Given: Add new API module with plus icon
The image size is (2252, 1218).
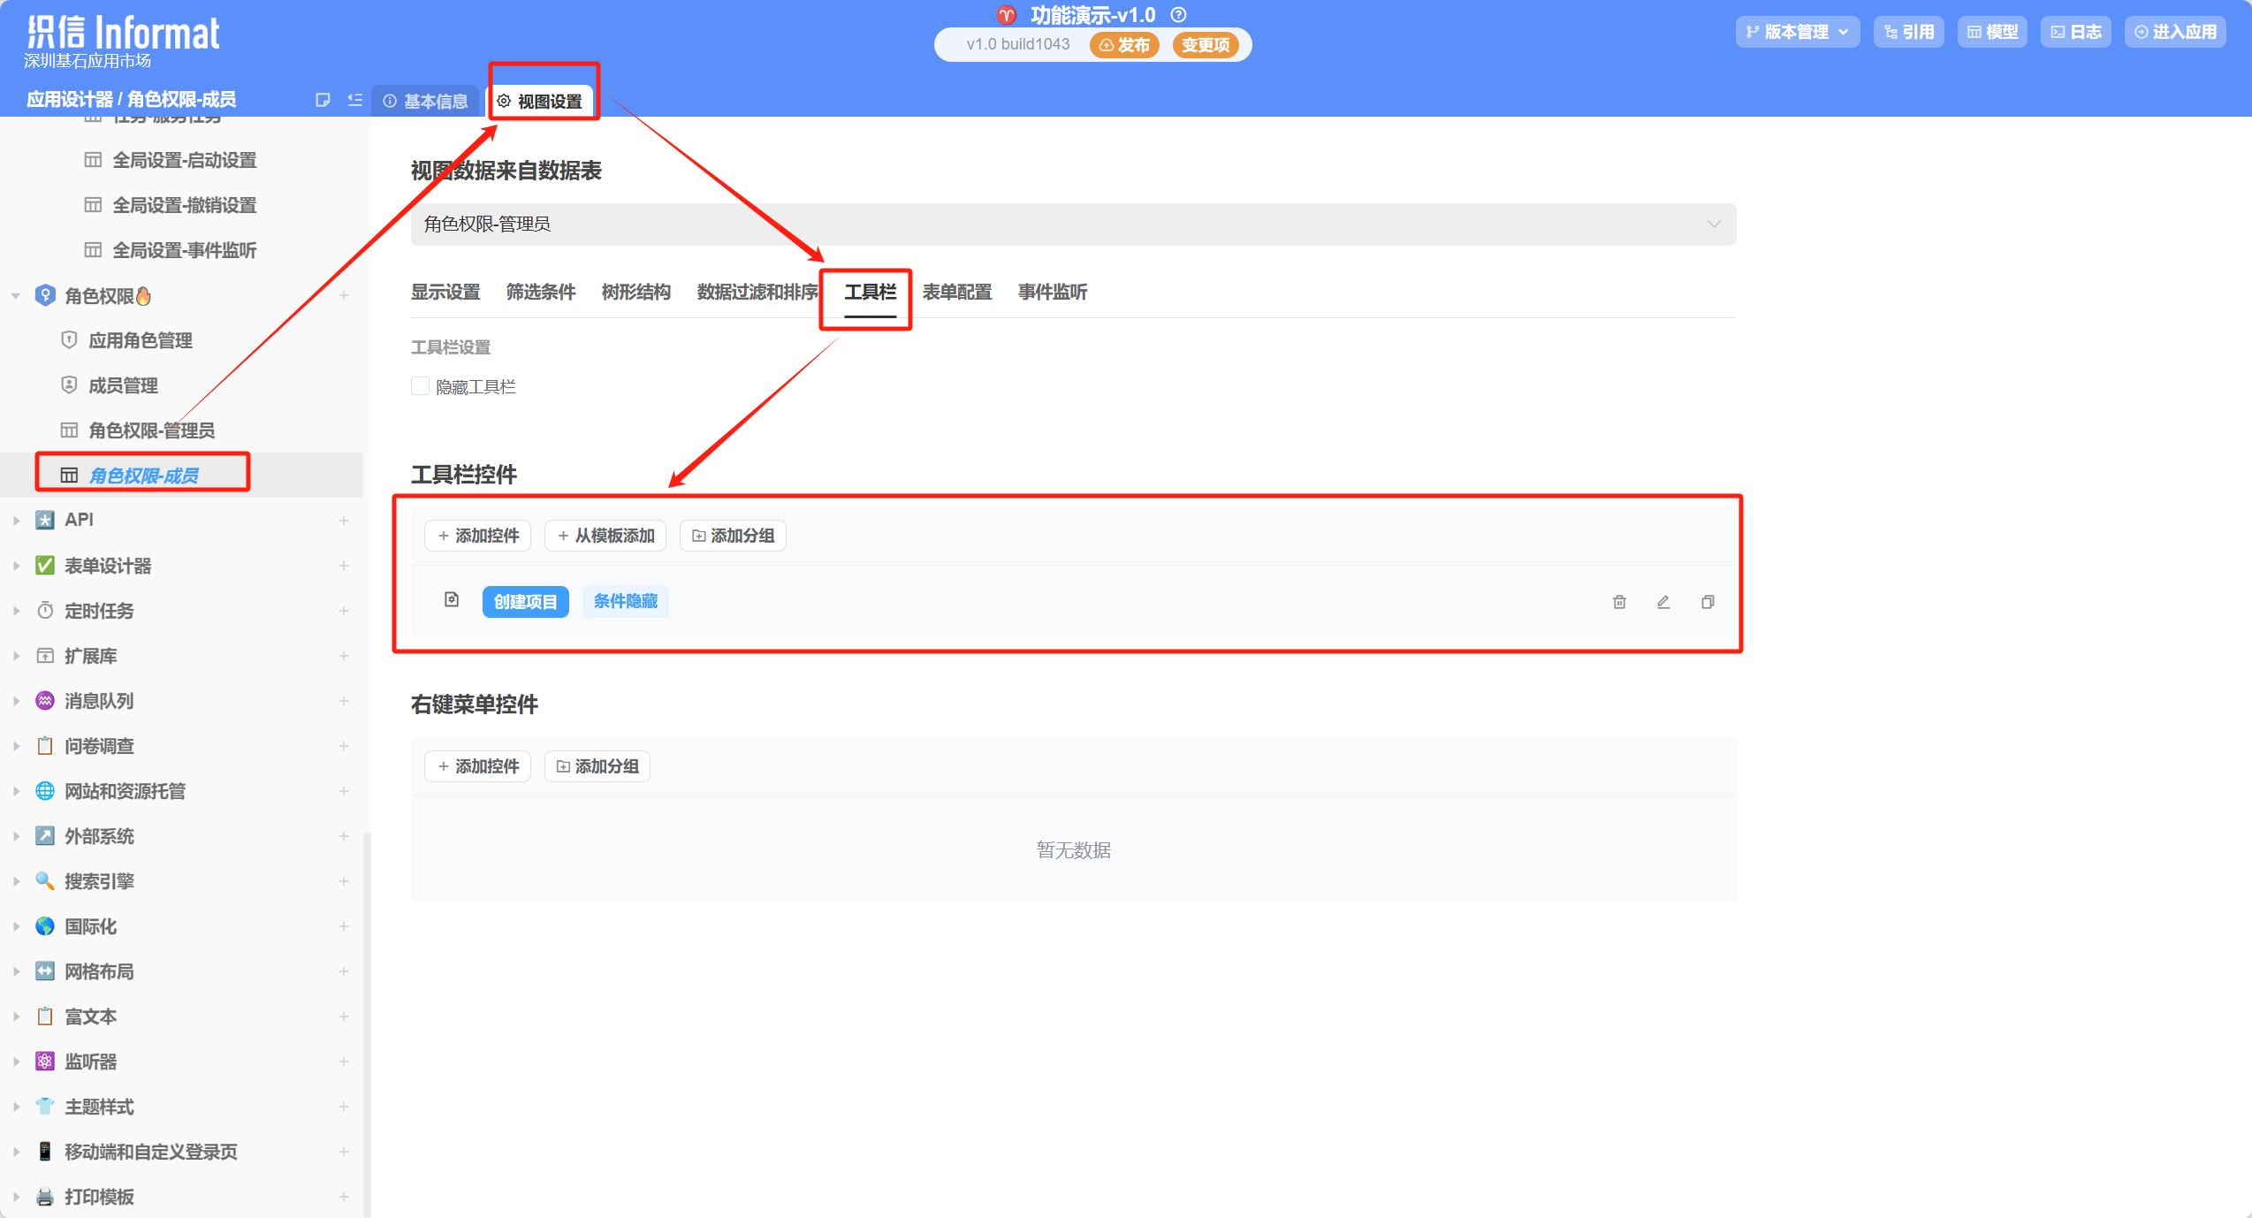Looking at the screenshot, I should (344, 521).
